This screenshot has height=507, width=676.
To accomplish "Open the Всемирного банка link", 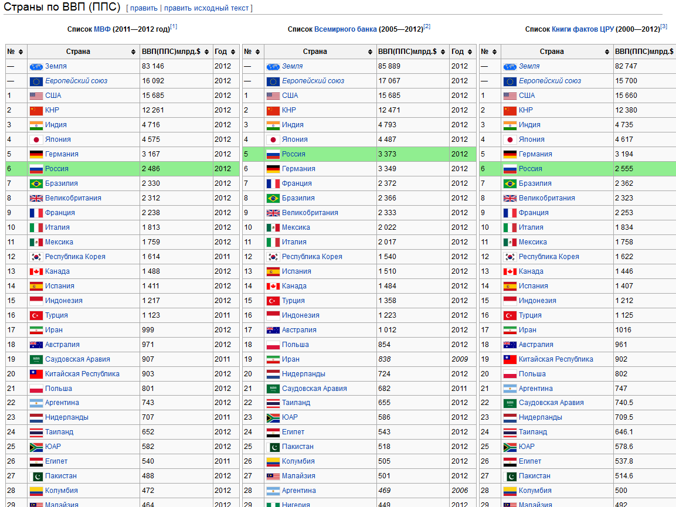I will click(x=345, y=29).
